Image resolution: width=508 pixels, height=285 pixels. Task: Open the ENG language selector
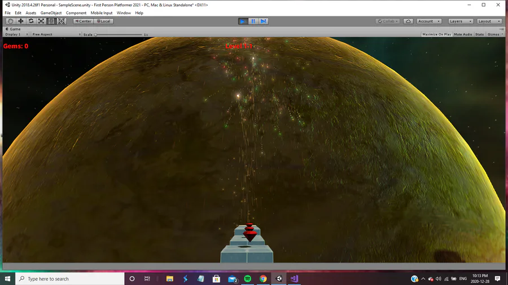coord(463,279)
